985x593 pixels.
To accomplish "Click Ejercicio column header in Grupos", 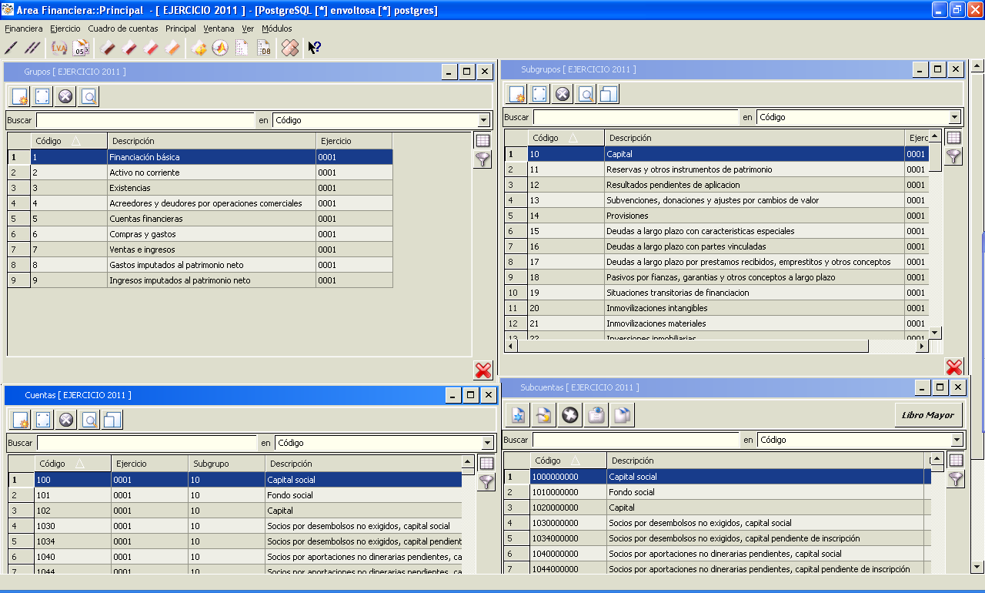I will (354, 141).
